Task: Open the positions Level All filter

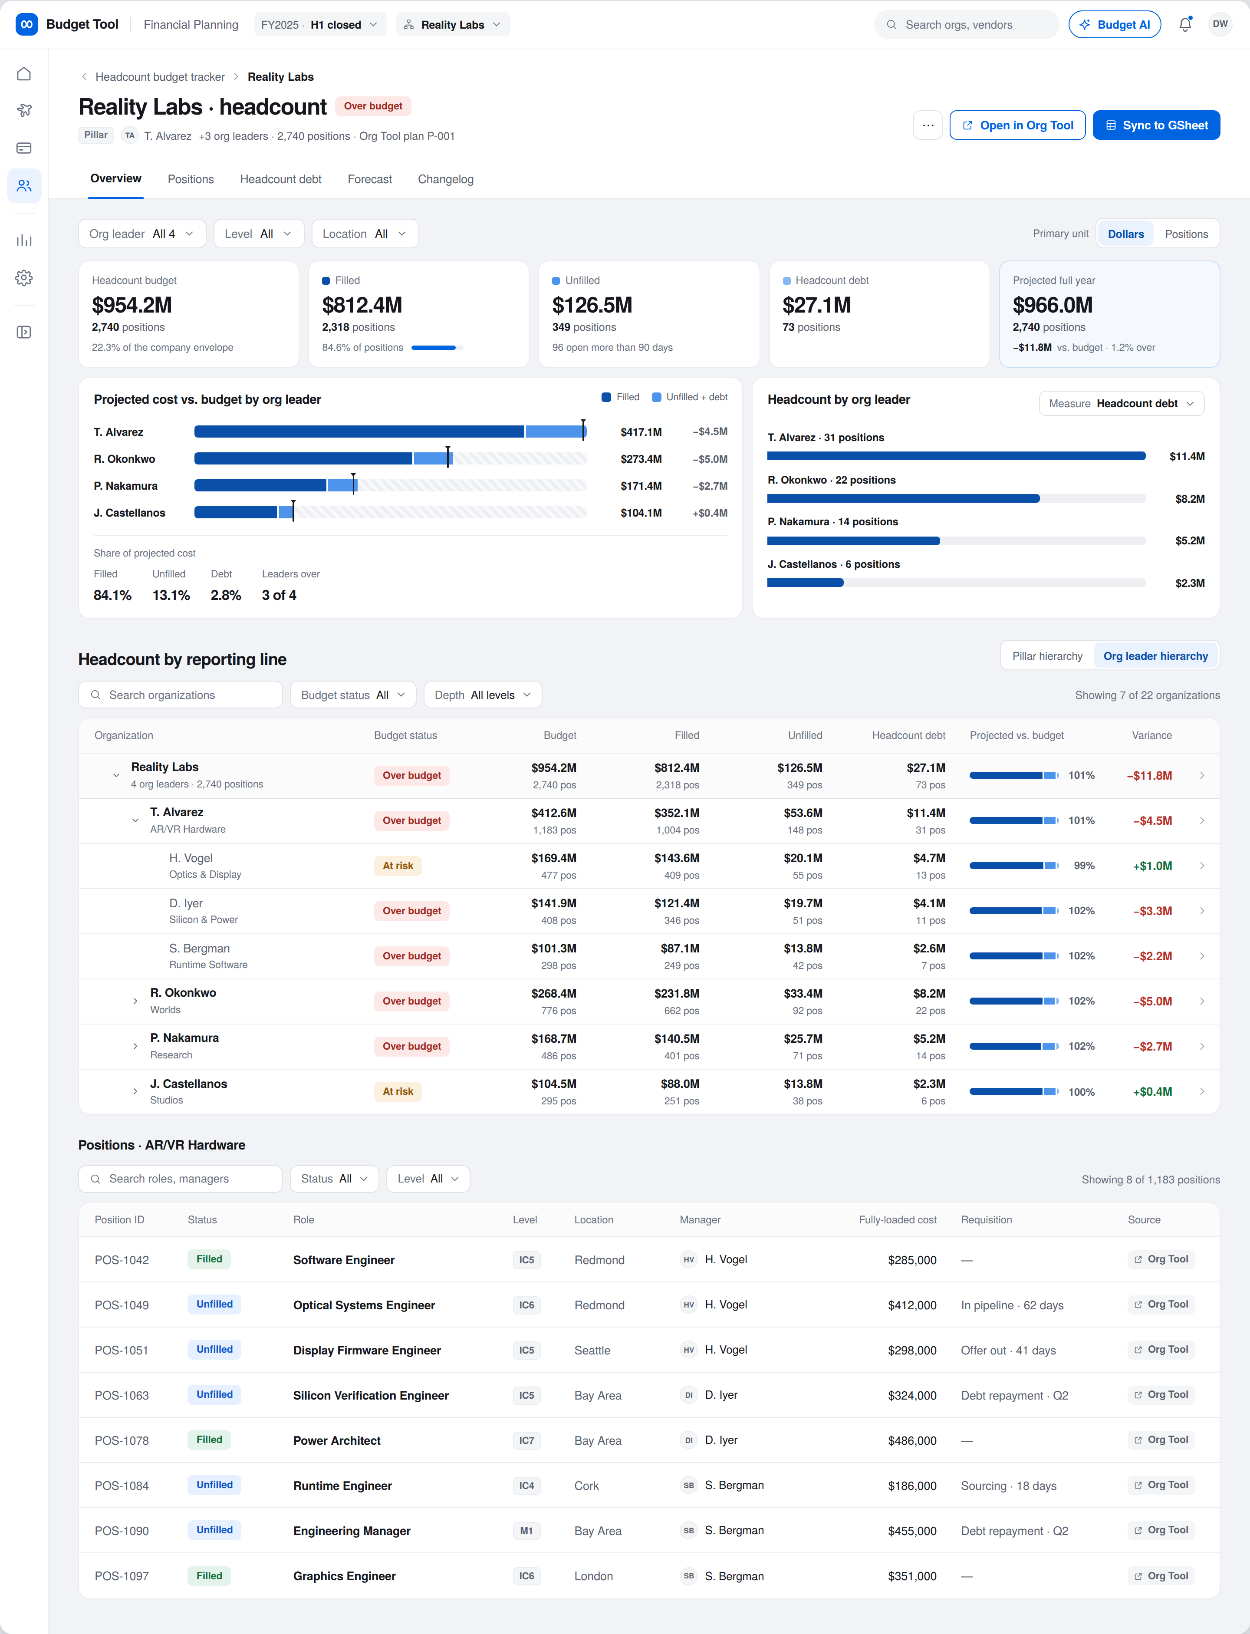Action: point(428,1179)
